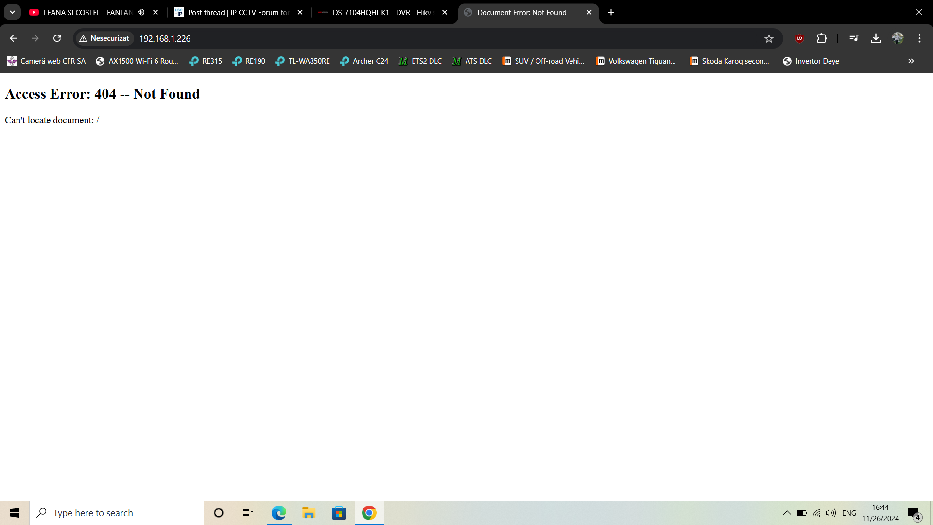Click the profile avatar icon

tap(898, 38)
